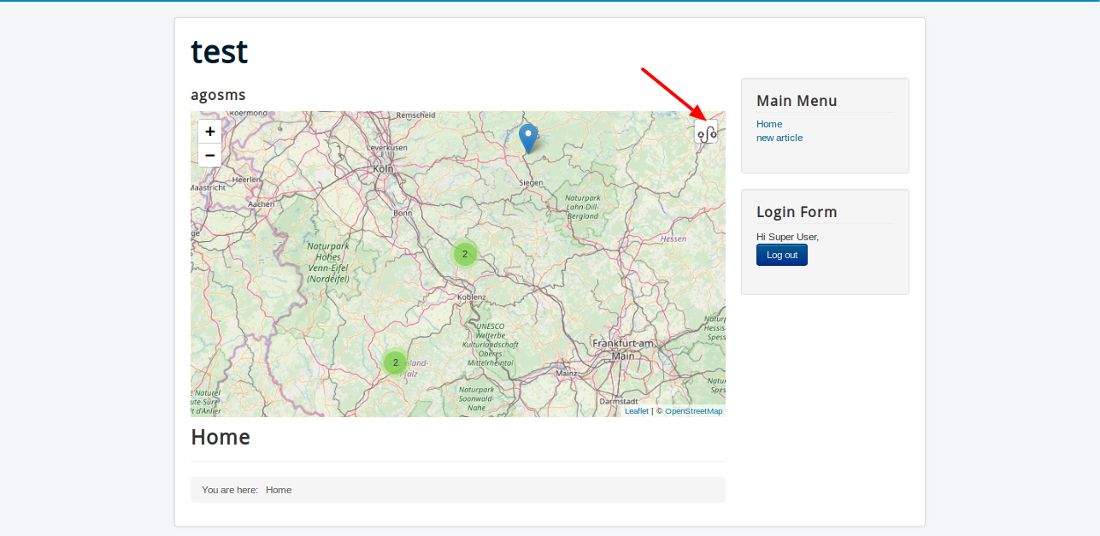Click the Main Menu heading

point(797,101)
